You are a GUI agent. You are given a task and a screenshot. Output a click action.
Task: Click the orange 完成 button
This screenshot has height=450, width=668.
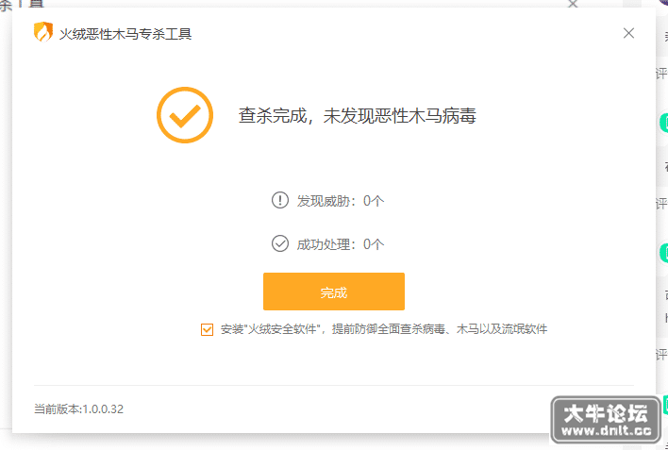(x=334, y=292)
